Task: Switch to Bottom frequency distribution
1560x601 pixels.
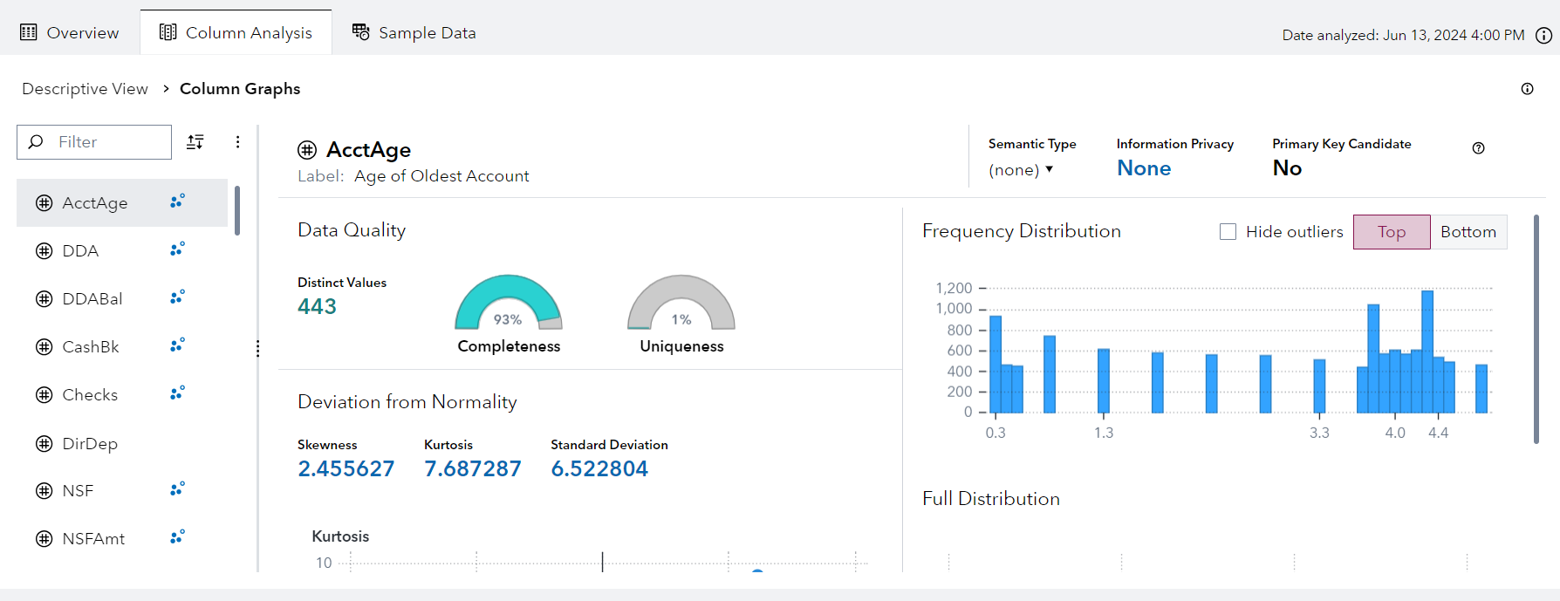Action: (1468, 232)
